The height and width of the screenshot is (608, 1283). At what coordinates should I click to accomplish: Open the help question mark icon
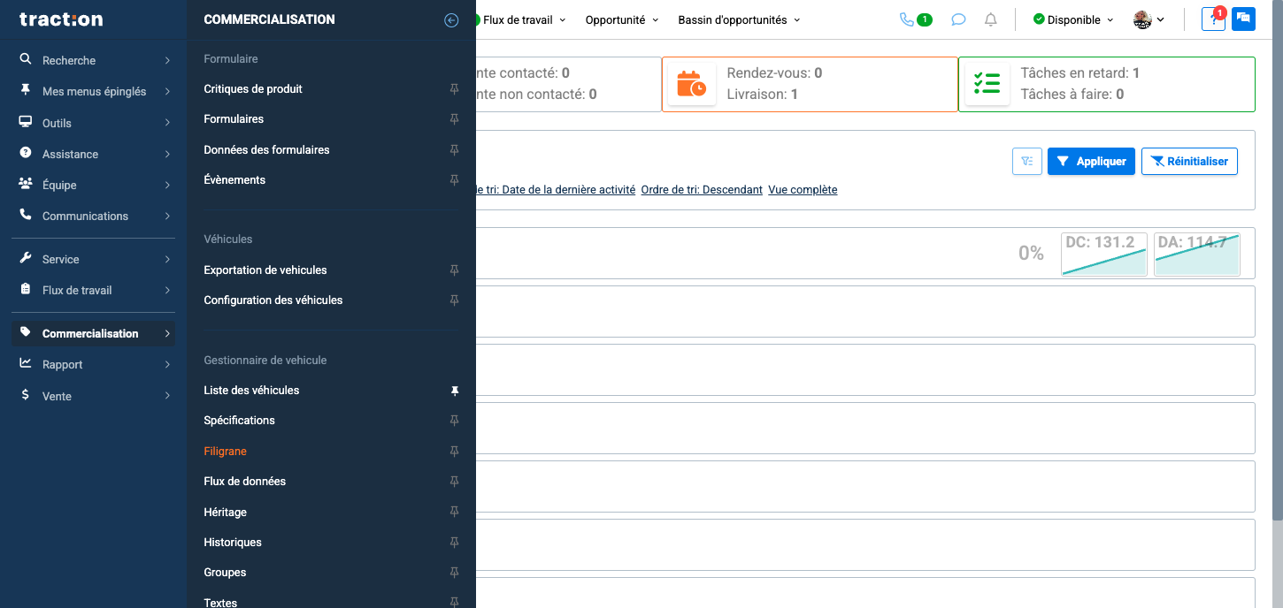[1213, 19]
